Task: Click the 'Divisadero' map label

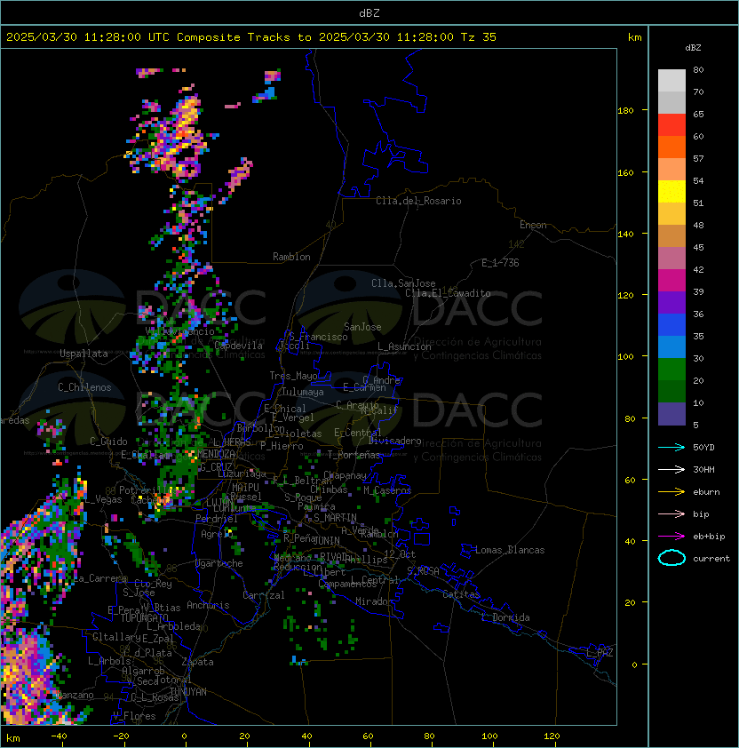Action: [395, 441]
